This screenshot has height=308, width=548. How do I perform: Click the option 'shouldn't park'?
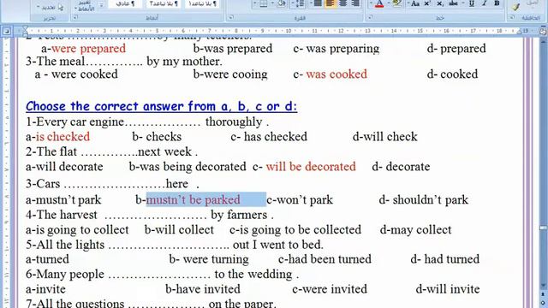pos(430,199)
